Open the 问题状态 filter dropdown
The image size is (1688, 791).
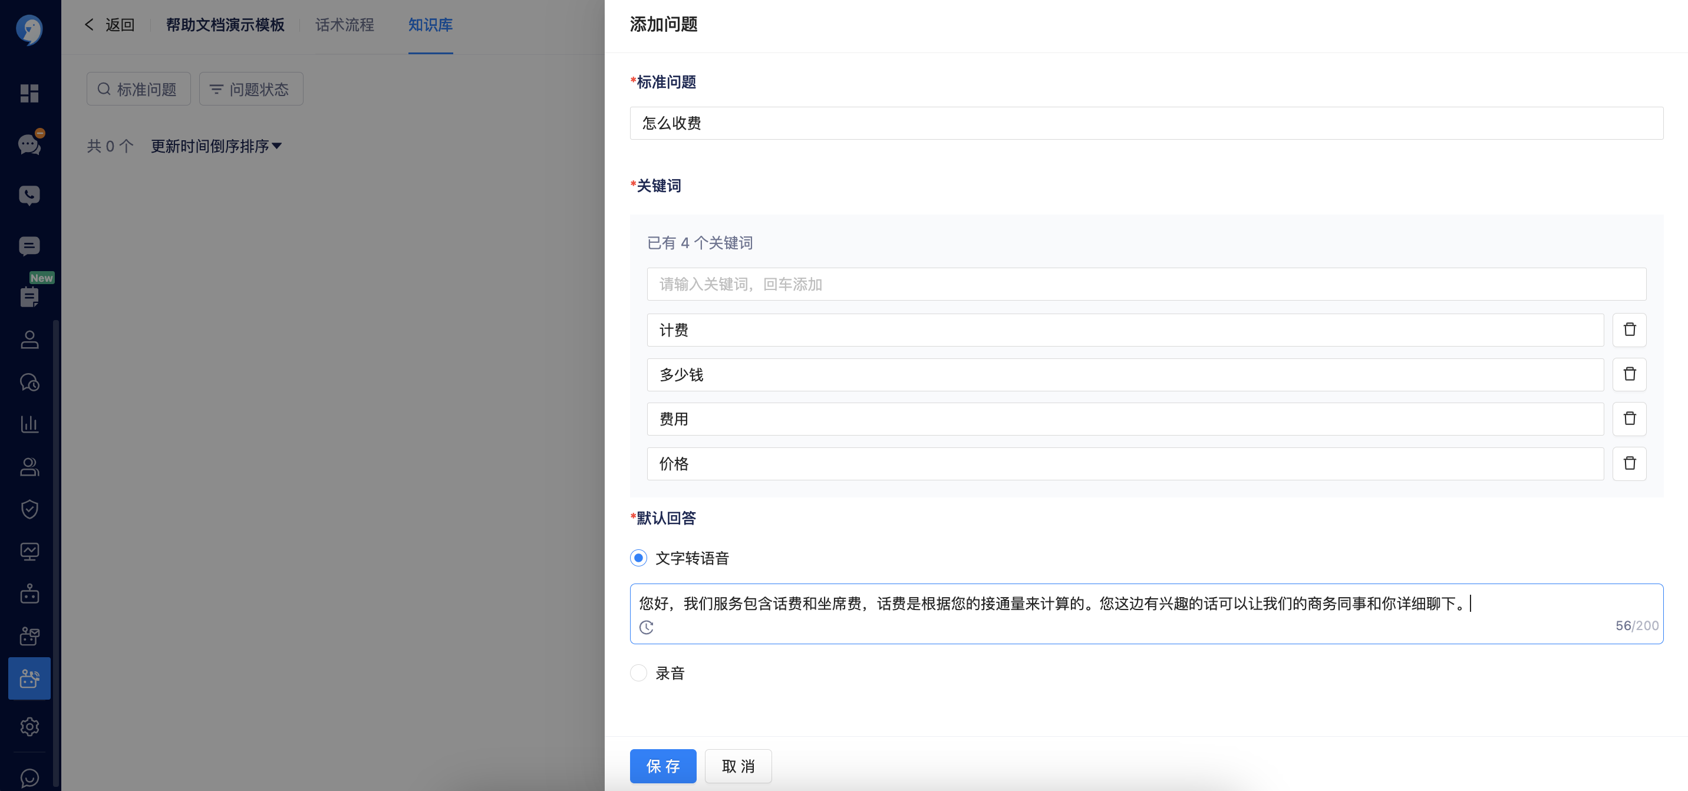(x=251, y=89)
